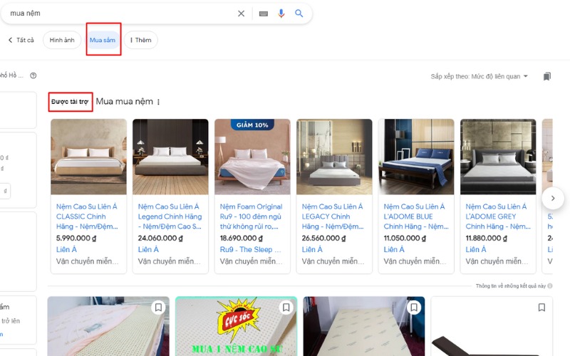Open the 'Sắp xếp theo' sort dropdown
Viewport: 570px width, 356px height.
point(480,76)
